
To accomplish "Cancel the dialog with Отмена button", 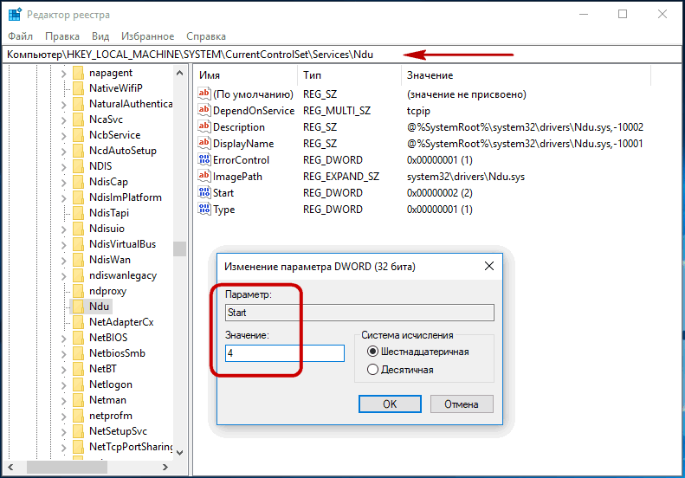I will 462,404.
